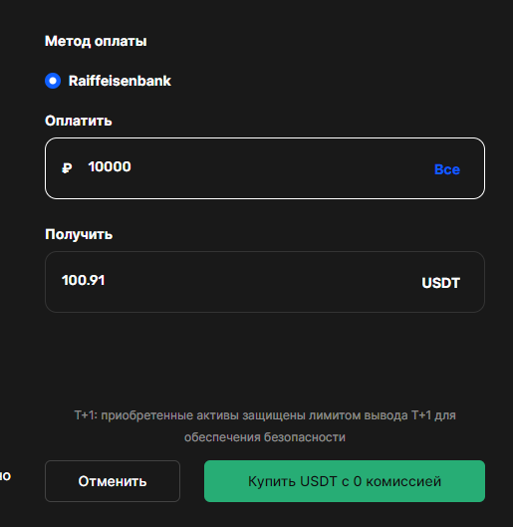Focus the amount field containing 10000
Screen dimensions: 513x527
click(x=265, y=168)
